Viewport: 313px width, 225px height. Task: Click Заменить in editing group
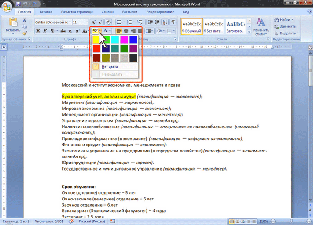click(x=285, y=26)
